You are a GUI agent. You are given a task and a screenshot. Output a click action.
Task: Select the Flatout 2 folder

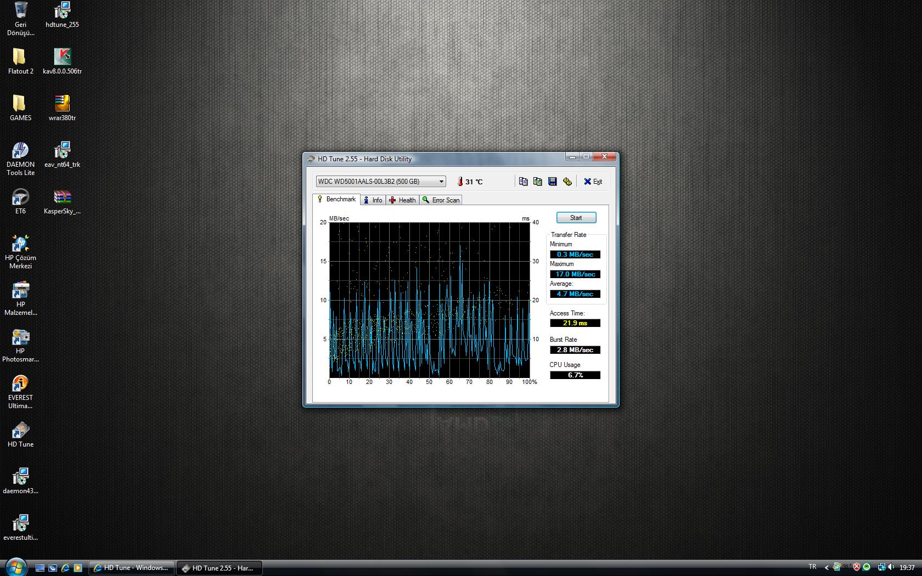tap(21, 61)
